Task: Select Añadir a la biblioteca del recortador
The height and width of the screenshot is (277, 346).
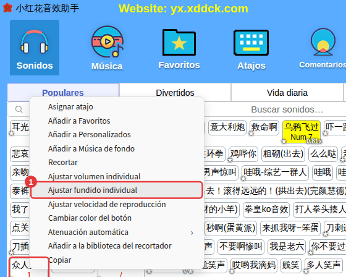Action: 117,246
